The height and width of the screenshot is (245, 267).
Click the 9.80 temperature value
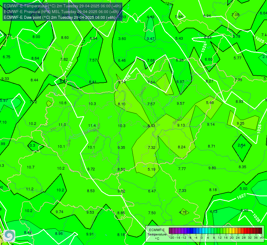pos(212,168)
